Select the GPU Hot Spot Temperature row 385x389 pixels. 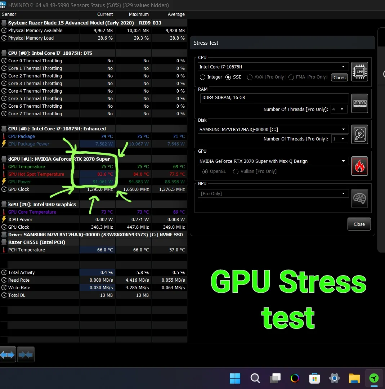pyautogui.click(x=94, y=174)
